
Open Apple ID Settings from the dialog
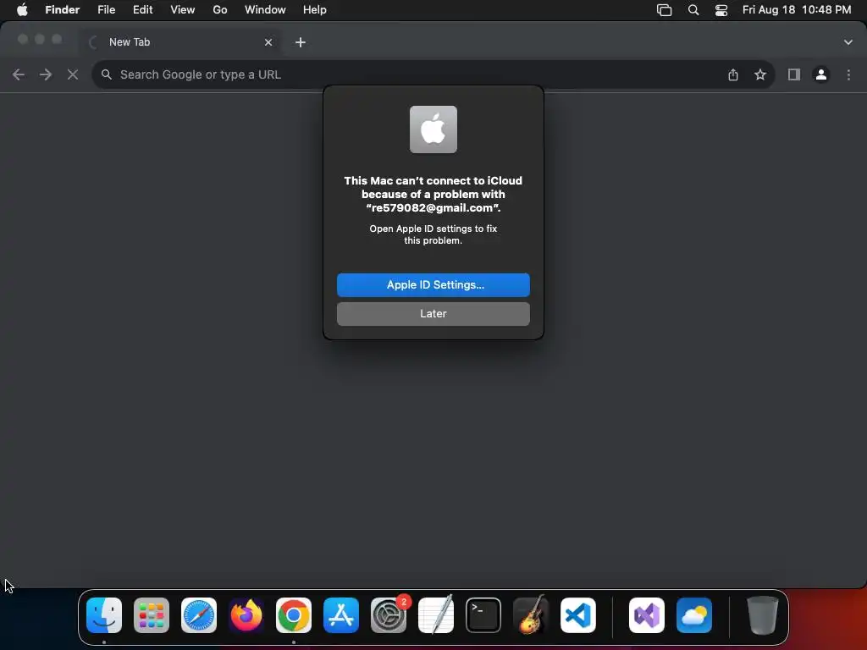(433, 284)
